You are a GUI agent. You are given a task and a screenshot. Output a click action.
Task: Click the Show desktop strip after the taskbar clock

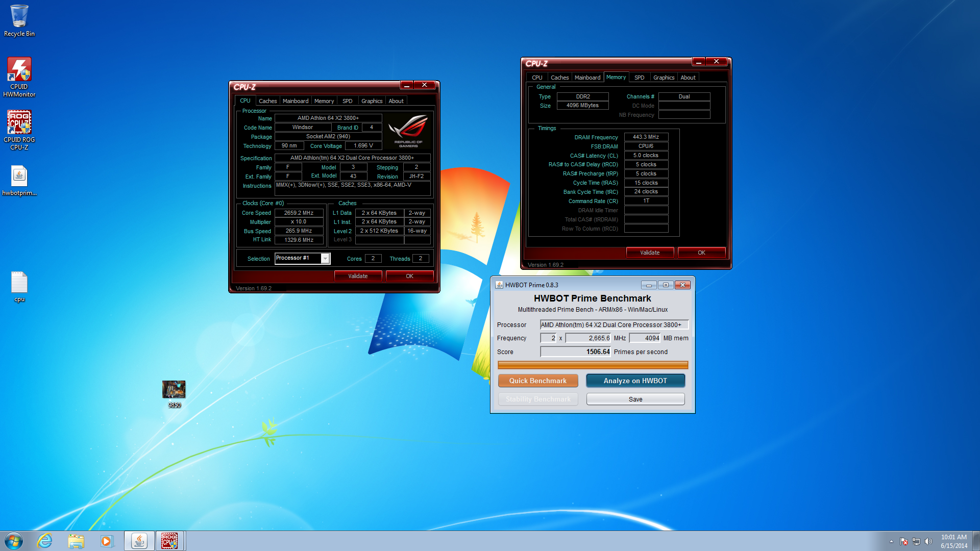click(976, 541)
